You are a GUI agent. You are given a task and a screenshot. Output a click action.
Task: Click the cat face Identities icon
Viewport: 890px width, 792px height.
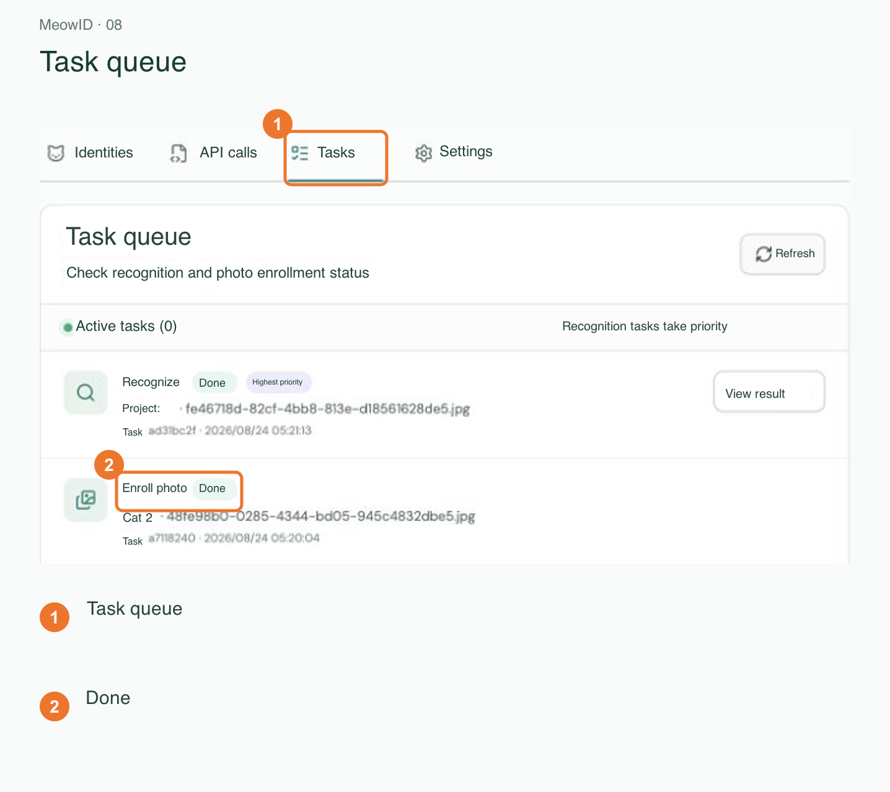(56, 152)
